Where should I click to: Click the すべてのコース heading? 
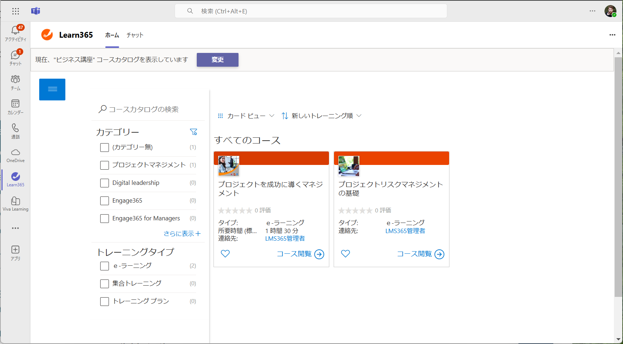[247, 140]
